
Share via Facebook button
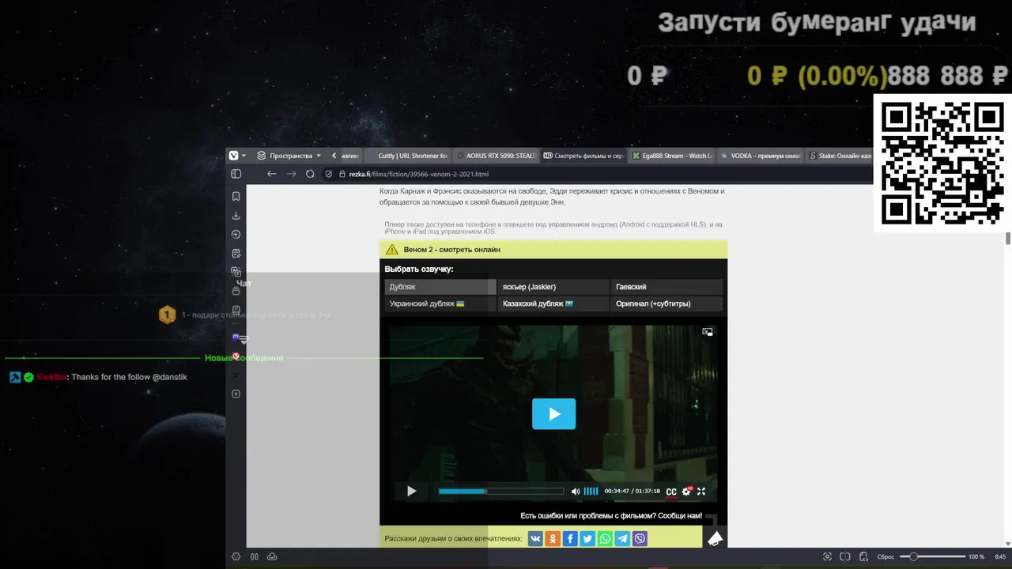pos(570,539)
